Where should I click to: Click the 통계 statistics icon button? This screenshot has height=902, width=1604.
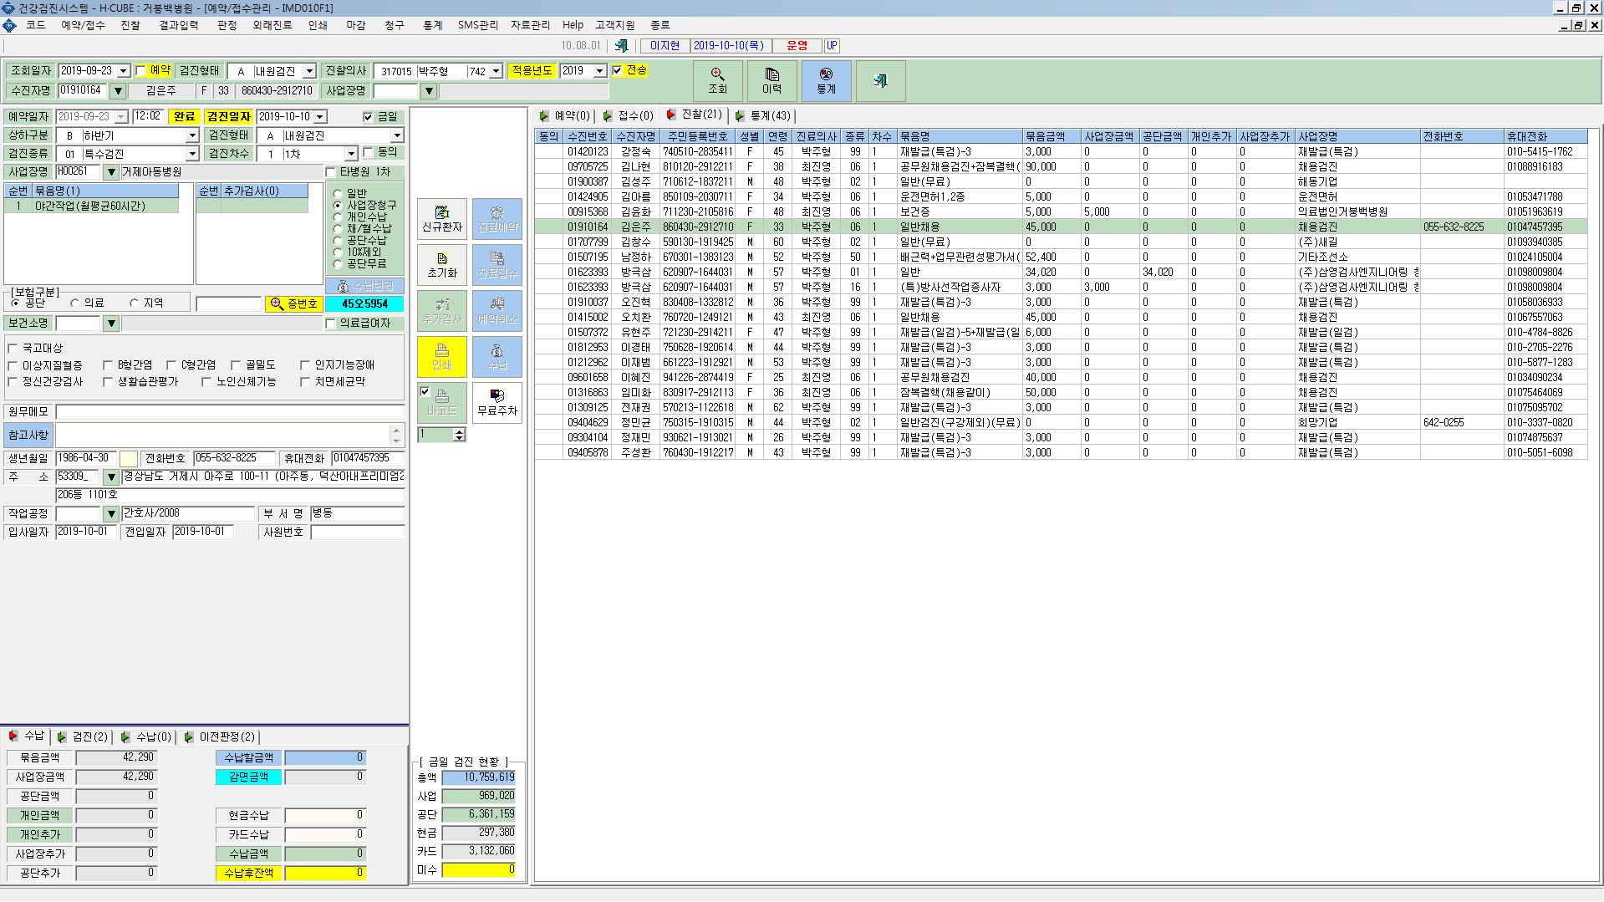826,80
